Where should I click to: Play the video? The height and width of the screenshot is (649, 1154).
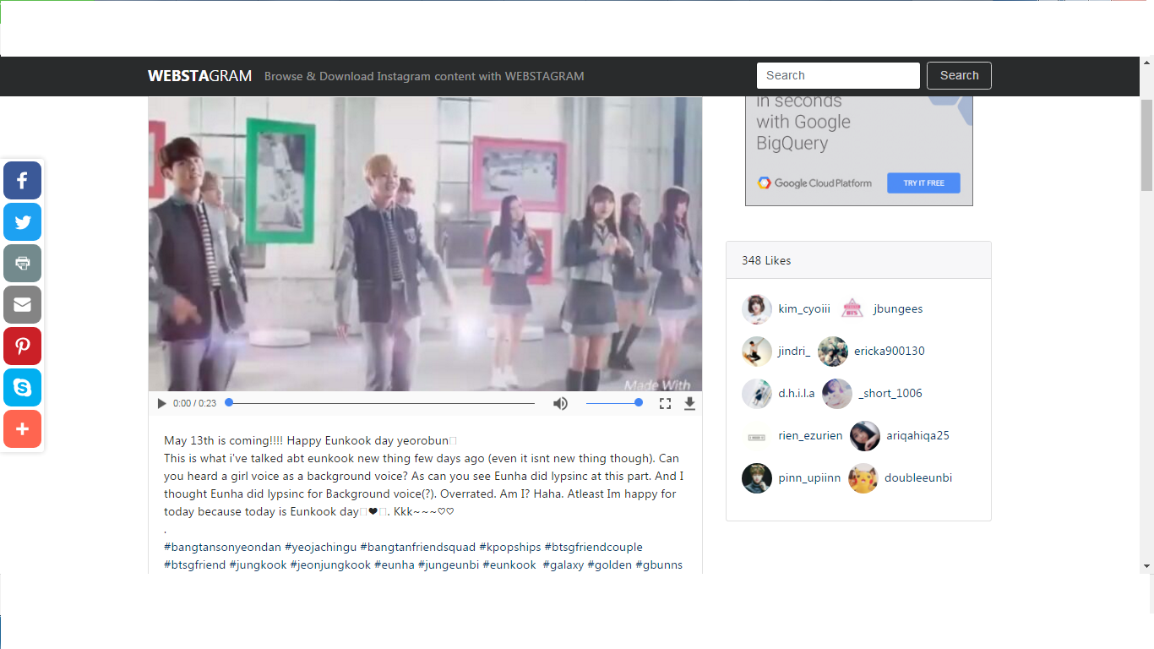pyautogui.click(x=161, y=403)
